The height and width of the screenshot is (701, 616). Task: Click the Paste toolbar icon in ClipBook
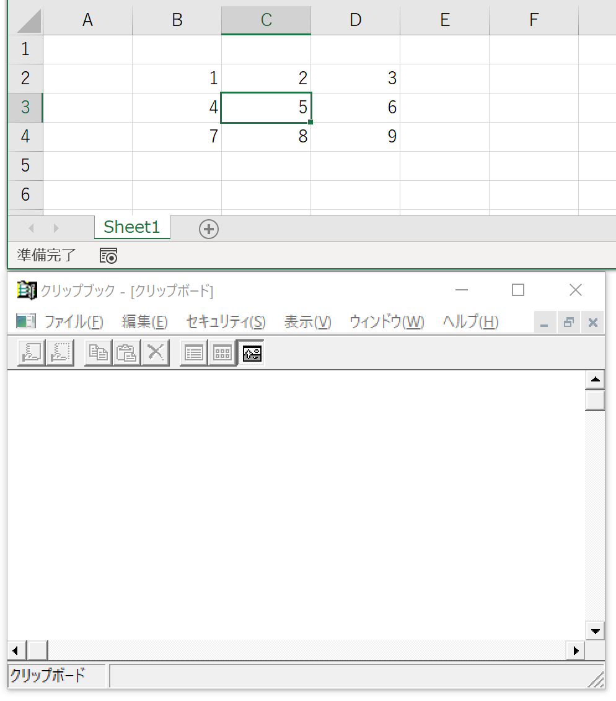coord(126,353)
